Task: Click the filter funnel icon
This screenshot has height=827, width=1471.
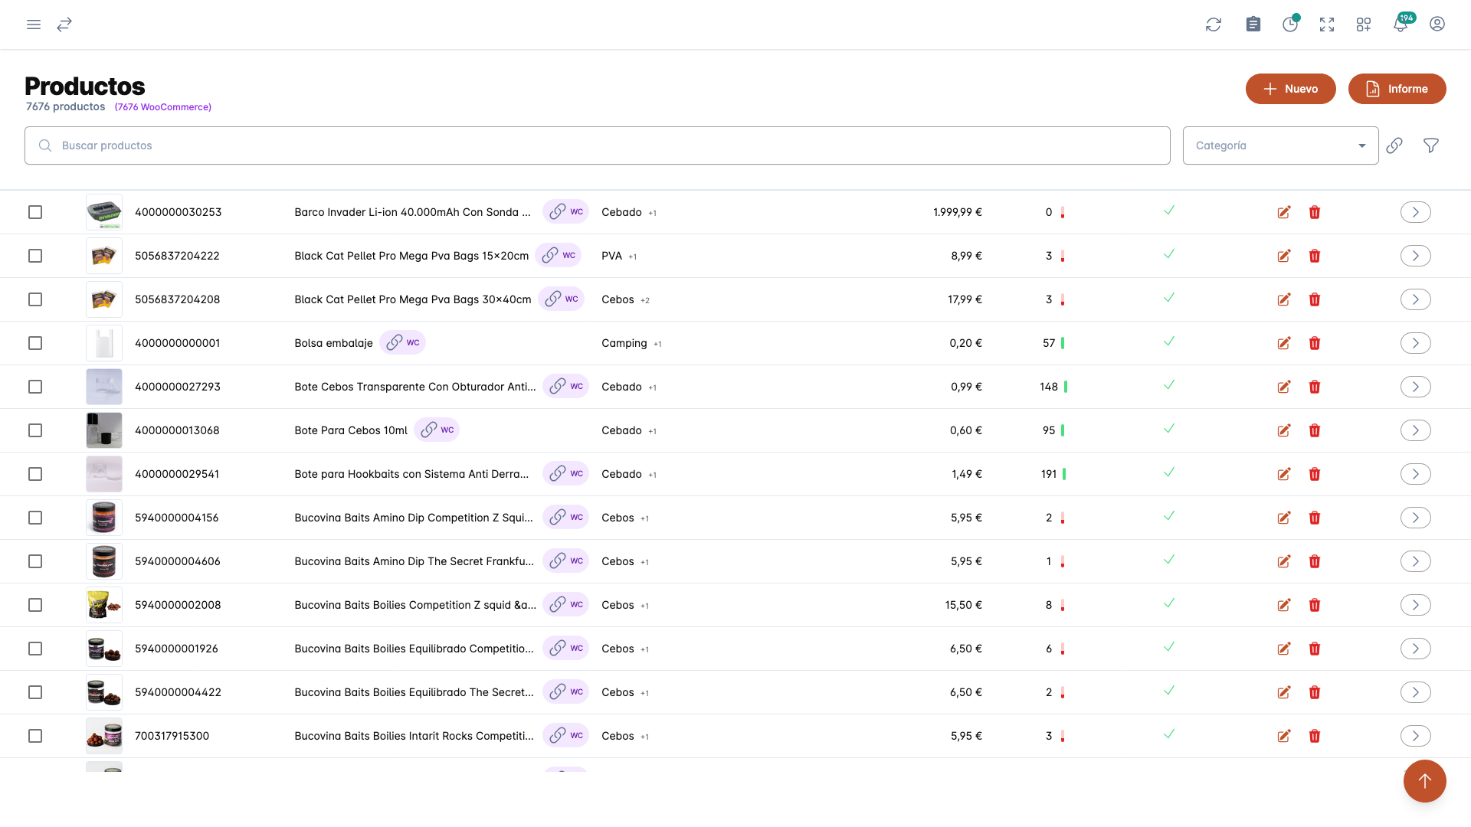Action: point(1431,145)
